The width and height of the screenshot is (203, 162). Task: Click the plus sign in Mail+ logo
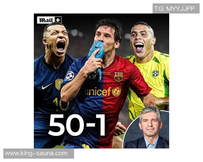click(58, 20)
